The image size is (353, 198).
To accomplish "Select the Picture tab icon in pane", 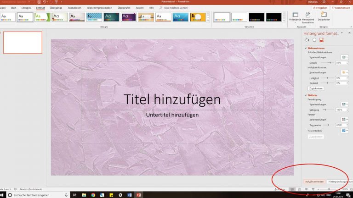I will click(322, 40).
